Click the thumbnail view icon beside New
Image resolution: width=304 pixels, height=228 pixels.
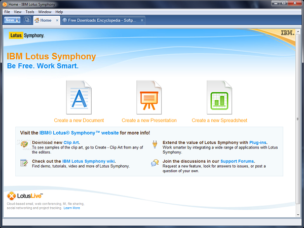[x=27, y=20]
